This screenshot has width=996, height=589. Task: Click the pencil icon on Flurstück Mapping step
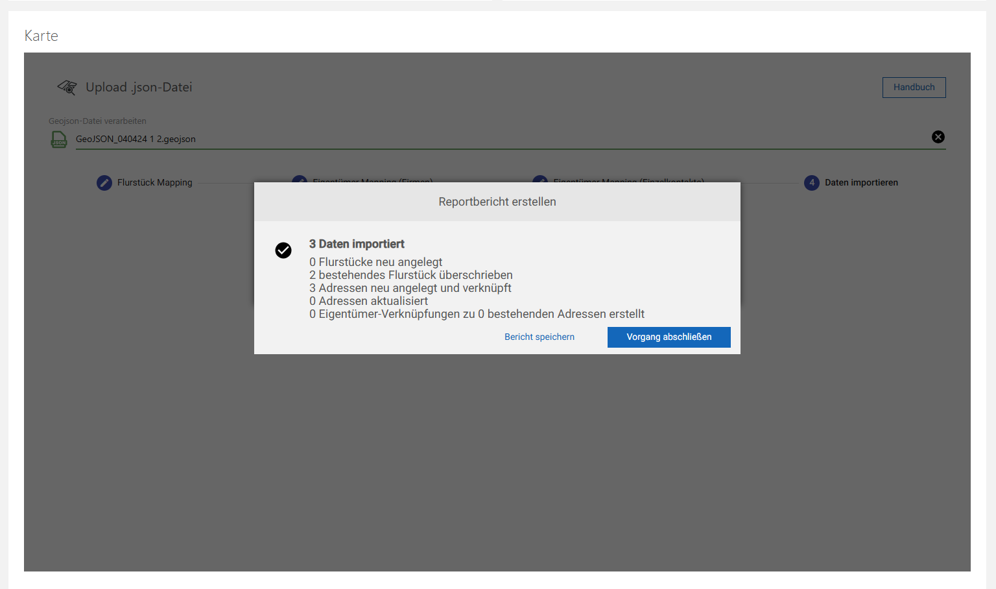coord(104,182)
